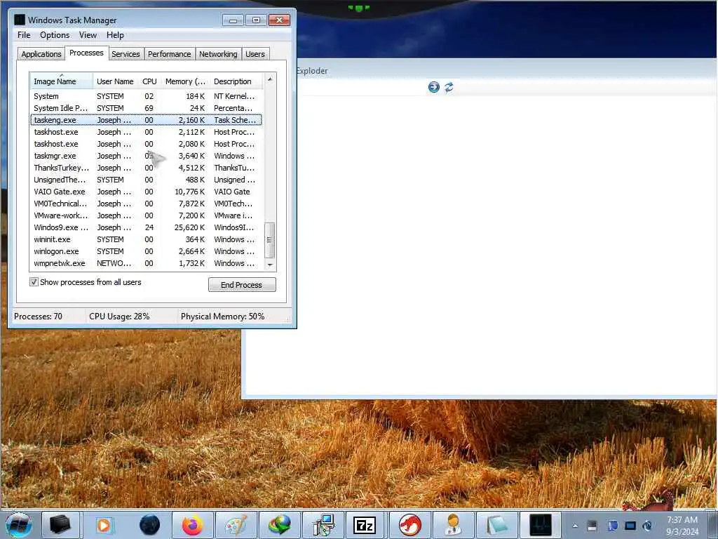Switch to the Applications tab
The width and height of the screenshot is (718, 539).
coord(41,54)
